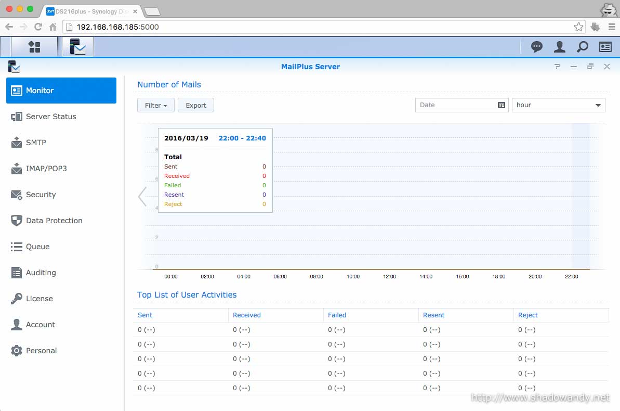This screenshot has height=411, width=620.
Task: Click the MailPlus Server taskbar icon
Action: 78,47
